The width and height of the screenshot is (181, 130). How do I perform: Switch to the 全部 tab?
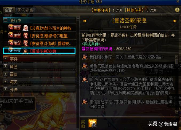tap(9, 10)
